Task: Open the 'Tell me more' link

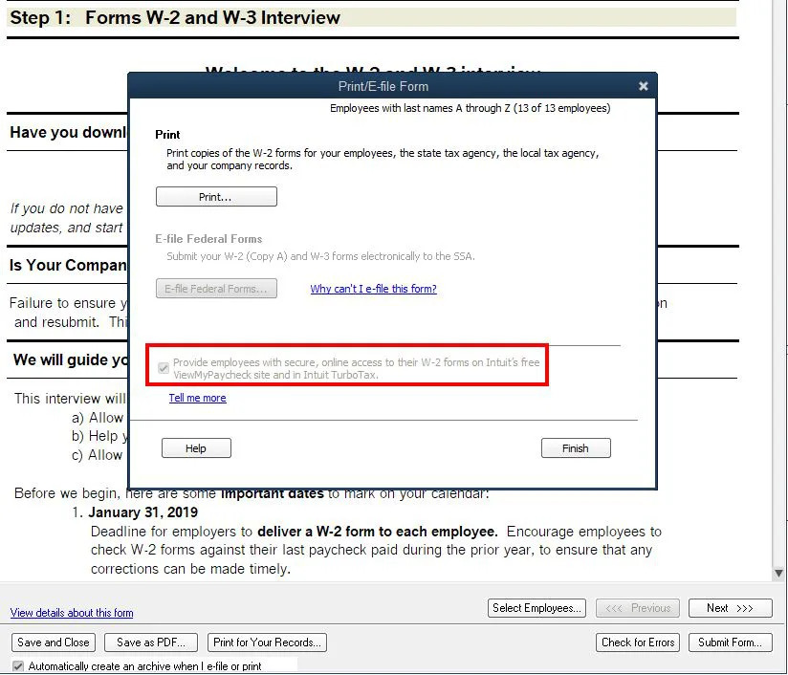Action: [x=198, y=398]
